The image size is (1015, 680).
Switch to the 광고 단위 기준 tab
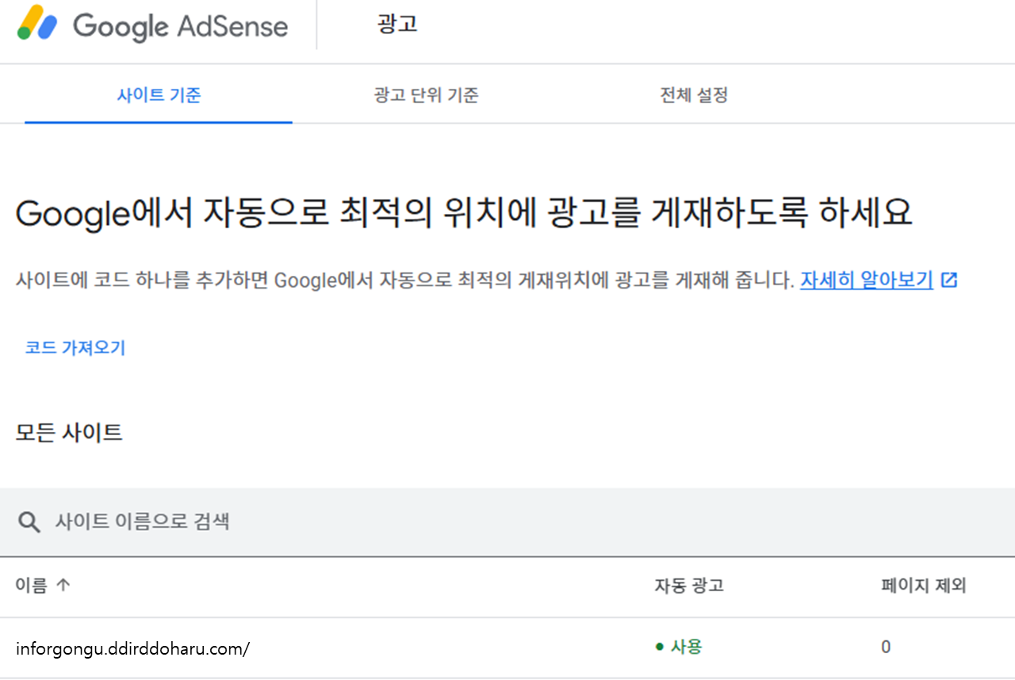pyautogui.click(x=426, y=94)
